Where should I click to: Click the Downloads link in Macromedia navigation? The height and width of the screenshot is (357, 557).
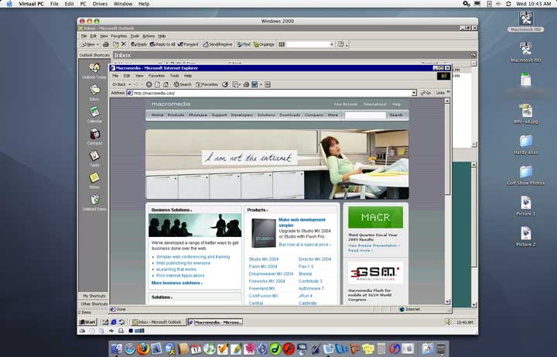(x=290, y=115)
